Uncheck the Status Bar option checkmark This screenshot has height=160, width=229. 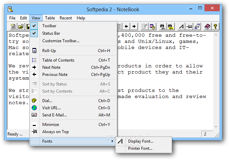(x=34, y=33)
